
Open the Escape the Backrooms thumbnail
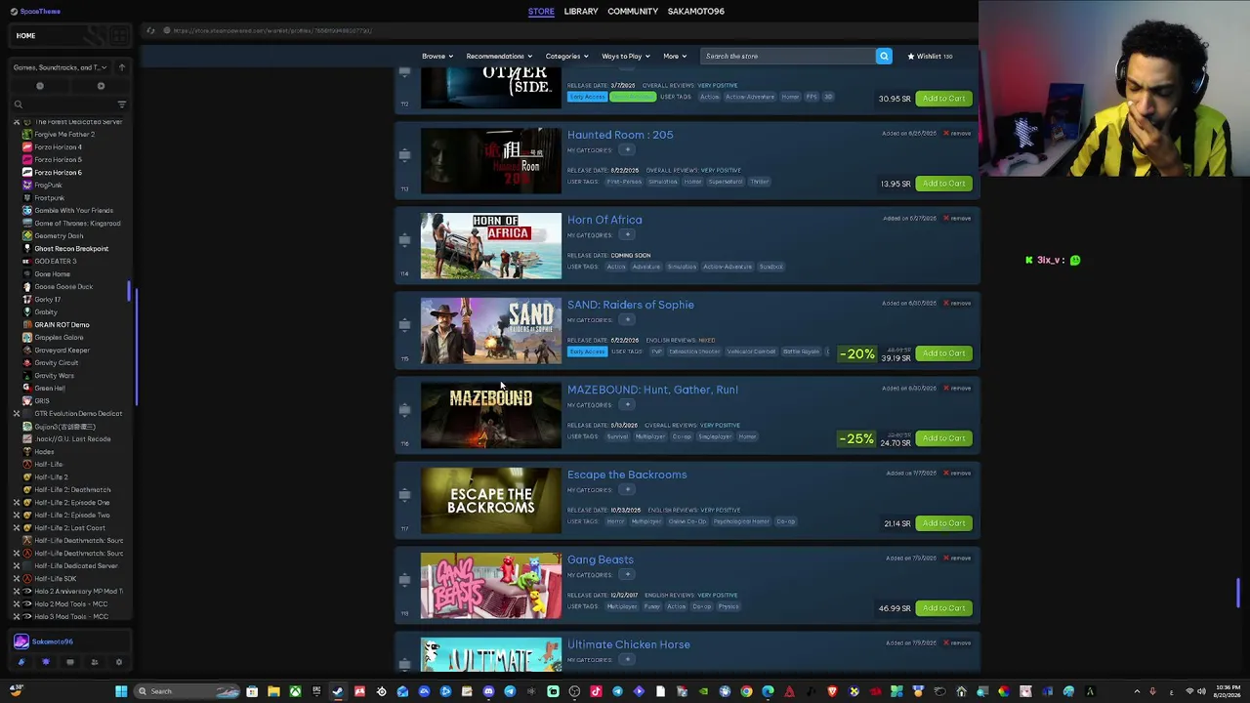click(x=491, y=501)
